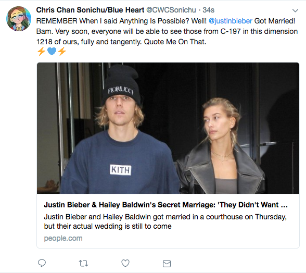The width and height of the screenshot is (306, 273).
Task: Click the courthouse wedding card description
Action: tap(165, 221)
